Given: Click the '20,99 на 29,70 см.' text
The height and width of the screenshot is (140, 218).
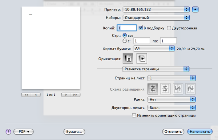Looking at the screenshot, I should (x=191, y=49).
